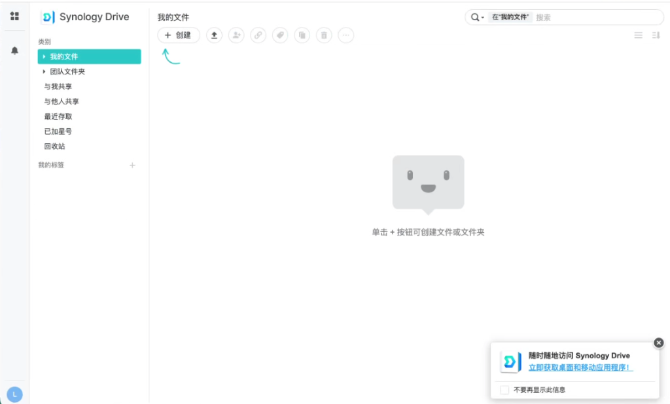Screen dimensions: 670x404
Task: Click the tag label icon
Action: 280,35
